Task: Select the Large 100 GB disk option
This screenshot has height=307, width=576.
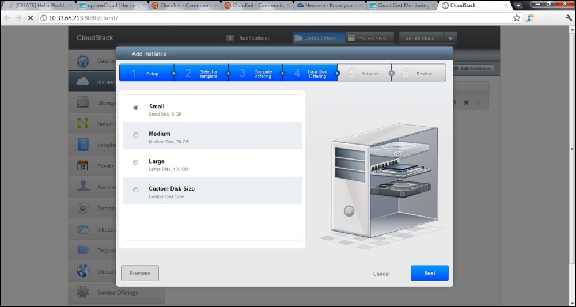Action: [x=136, y=162]
